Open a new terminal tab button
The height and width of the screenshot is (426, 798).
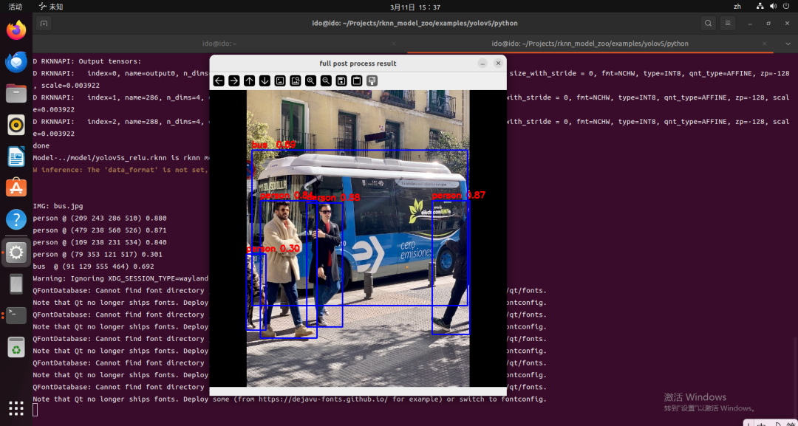(x=44, y=24)
